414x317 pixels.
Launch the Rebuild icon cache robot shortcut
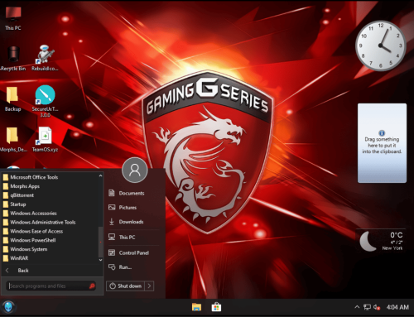(x=45, y=58)
